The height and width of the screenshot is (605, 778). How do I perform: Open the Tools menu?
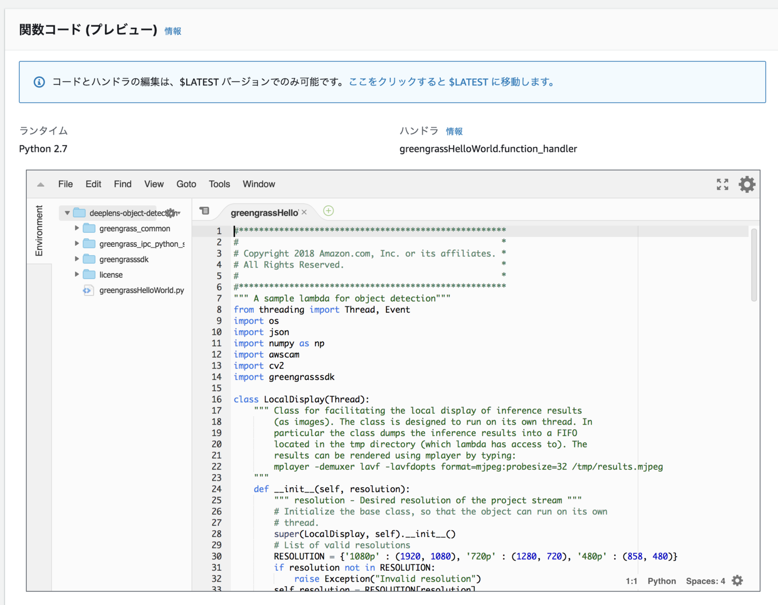pyautogui.click(x=219, y=184)
